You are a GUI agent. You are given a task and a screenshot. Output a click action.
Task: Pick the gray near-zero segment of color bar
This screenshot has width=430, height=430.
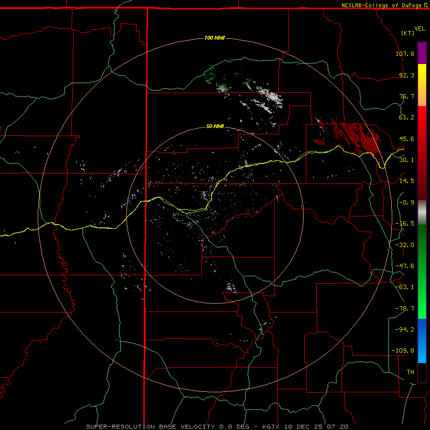click(422, 212)
